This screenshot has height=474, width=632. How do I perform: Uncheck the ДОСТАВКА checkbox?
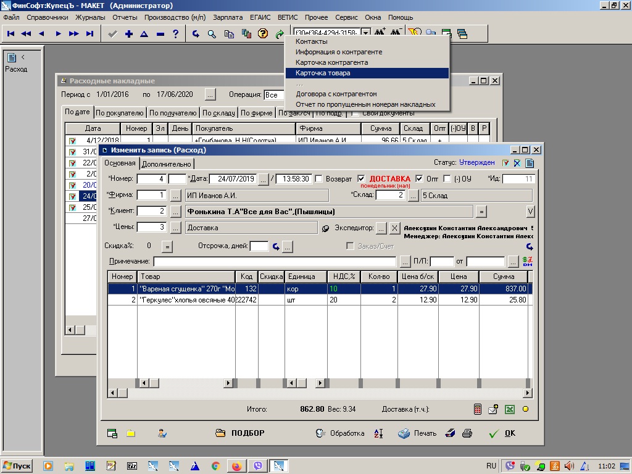click(x=362, y=179)
